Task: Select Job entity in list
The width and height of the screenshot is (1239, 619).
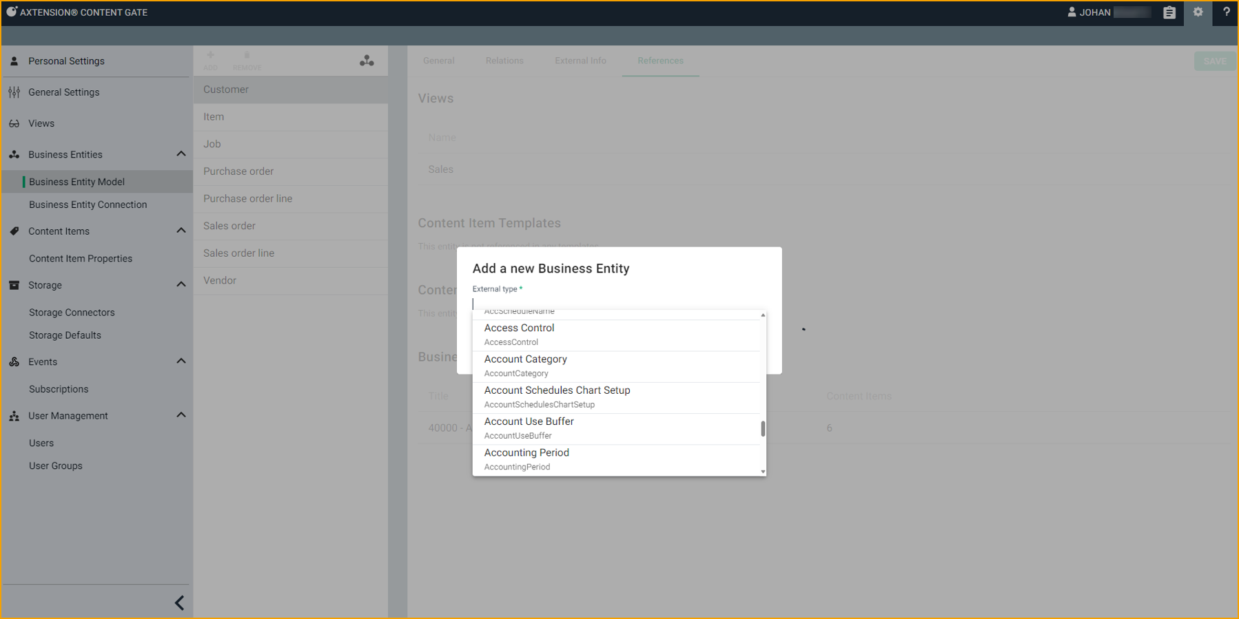Action: pyautogui.click(x=291, y=145)
